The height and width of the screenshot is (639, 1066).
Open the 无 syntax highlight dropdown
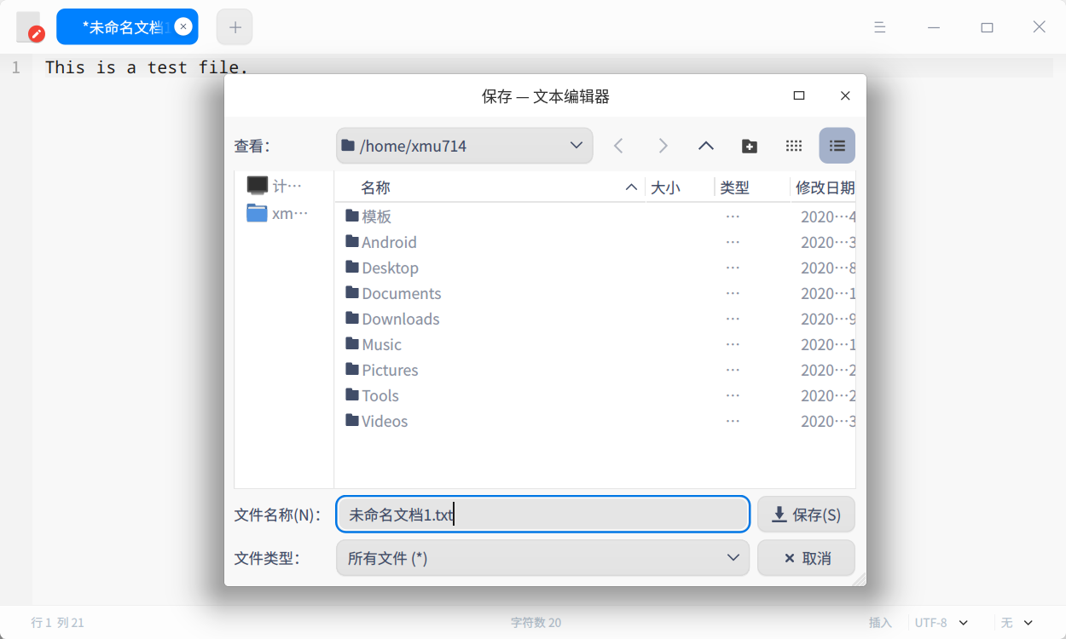[1017, 623]
